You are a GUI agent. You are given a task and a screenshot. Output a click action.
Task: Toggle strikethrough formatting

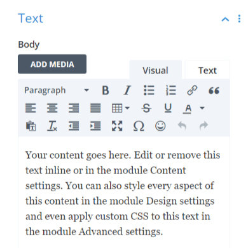coord(146,108)
